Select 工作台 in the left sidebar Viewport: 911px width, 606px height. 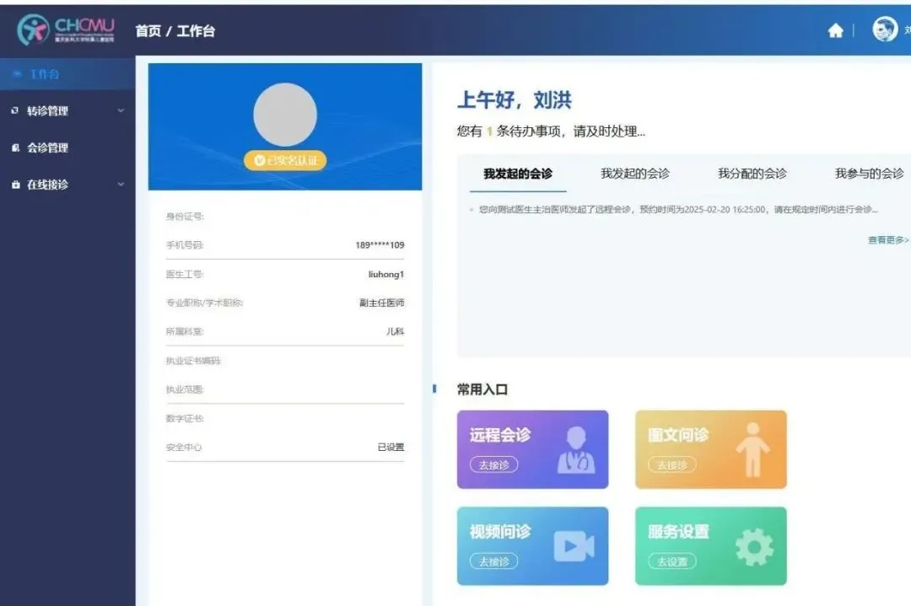44,74
